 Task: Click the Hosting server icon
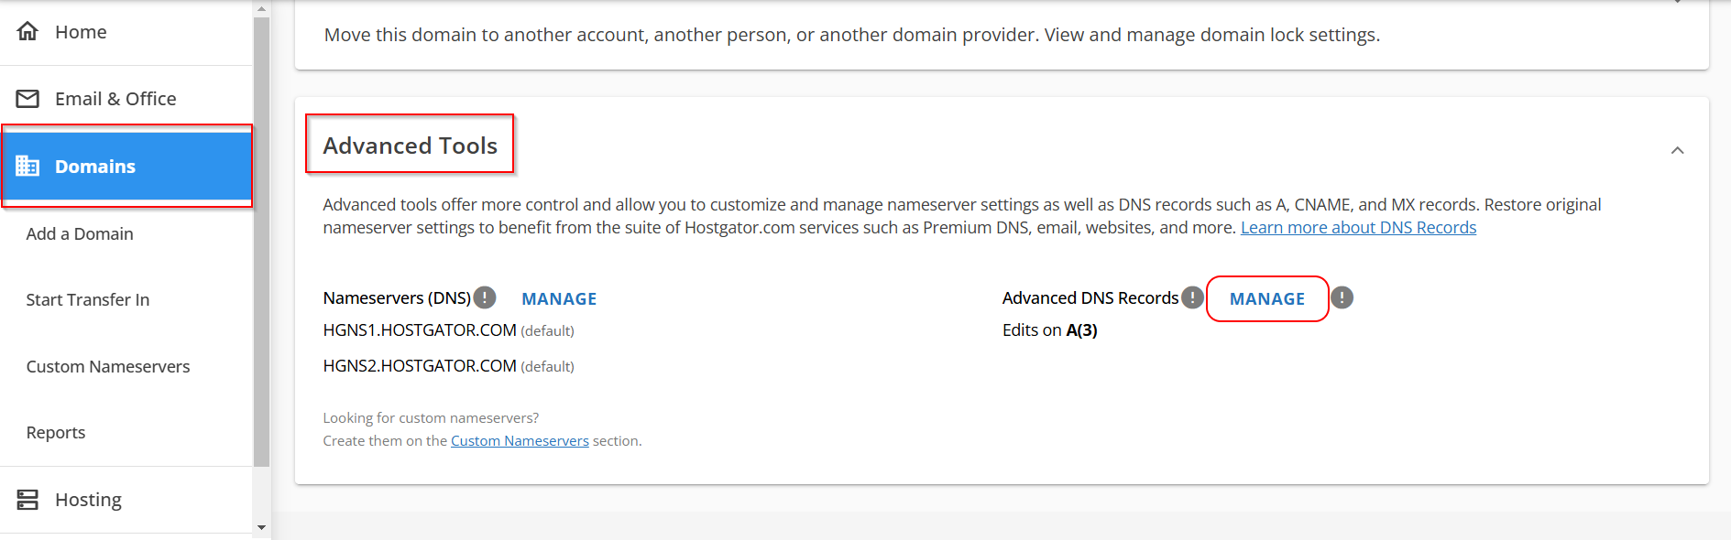tap(27, 499)
